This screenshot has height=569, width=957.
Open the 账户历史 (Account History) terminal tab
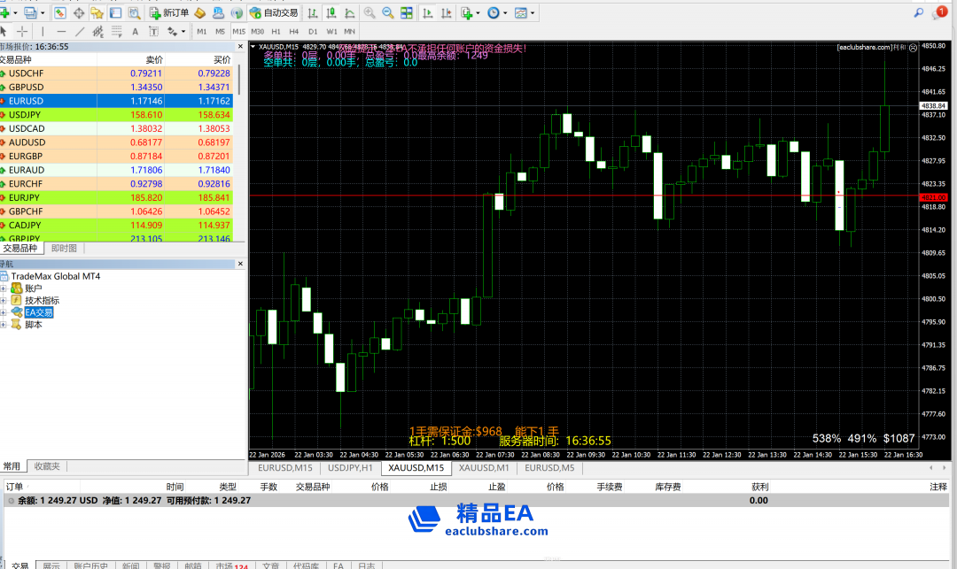(x=90, y=565)
